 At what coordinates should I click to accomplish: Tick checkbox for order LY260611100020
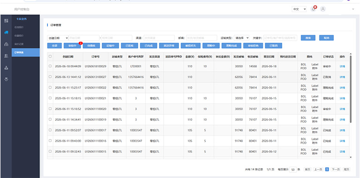pyautogui.click(x=50, y=109)
